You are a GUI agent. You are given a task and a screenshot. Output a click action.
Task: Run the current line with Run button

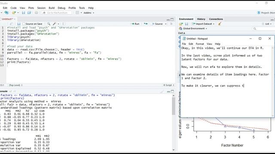point(135,24)
